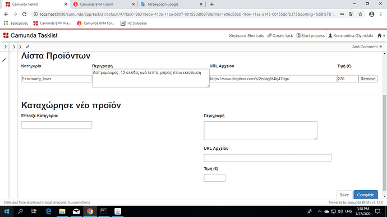Close the Camunda BPM Forum tab

click(133, 4)
